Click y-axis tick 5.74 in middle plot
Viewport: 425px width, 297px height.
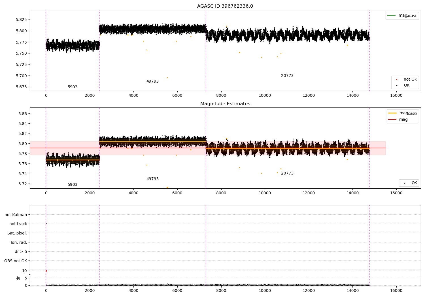tap(23, 174)
